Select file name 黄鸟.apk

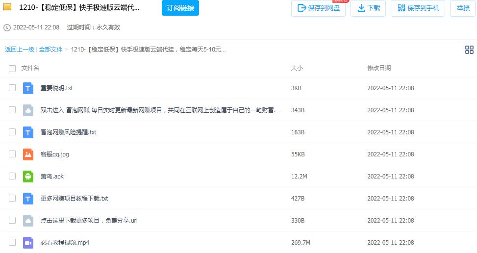(52, 177)
